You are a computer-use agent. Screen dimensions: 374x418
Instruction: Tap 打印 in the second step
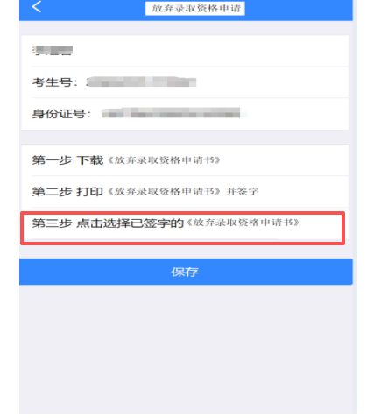click(x=90, y=192)
